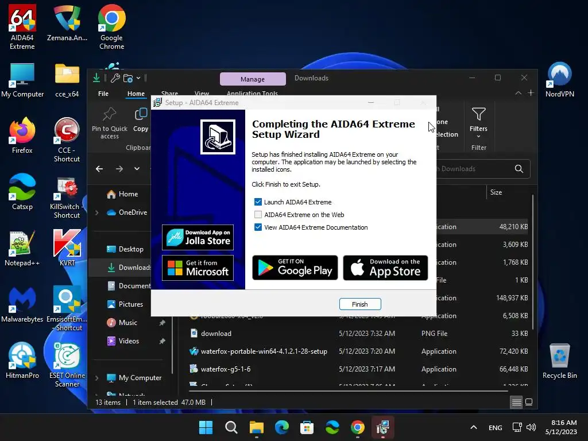Open the cce_x64 folder on desktop
The width and height of the screenshot is (588, 441).
tap(67, 80)
